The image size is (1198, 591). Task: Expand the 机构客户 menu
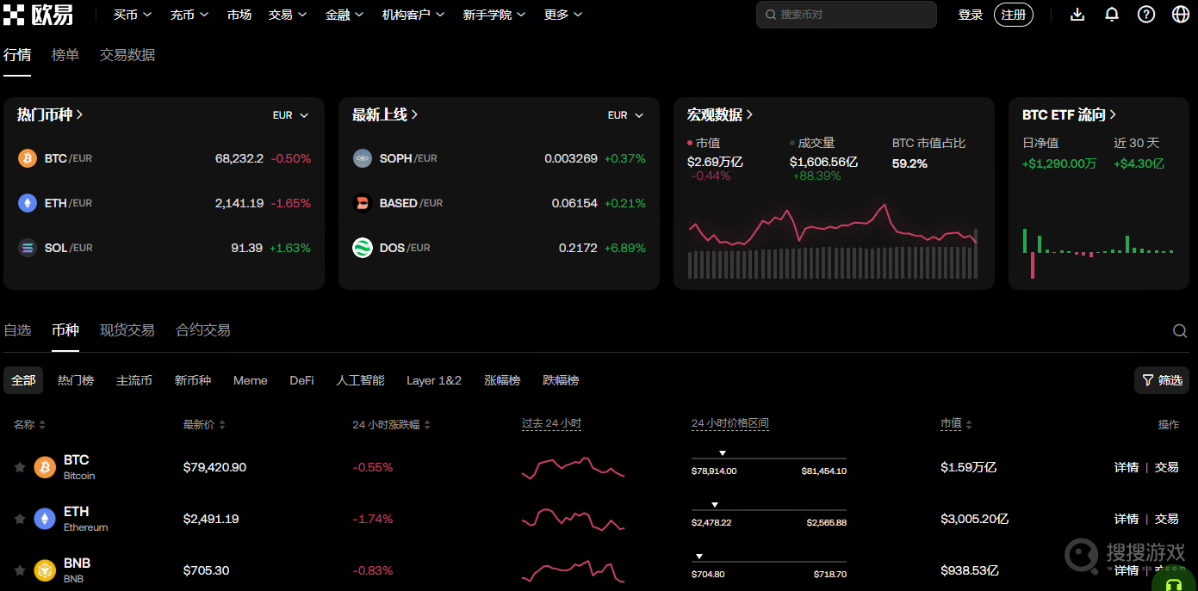413,15
